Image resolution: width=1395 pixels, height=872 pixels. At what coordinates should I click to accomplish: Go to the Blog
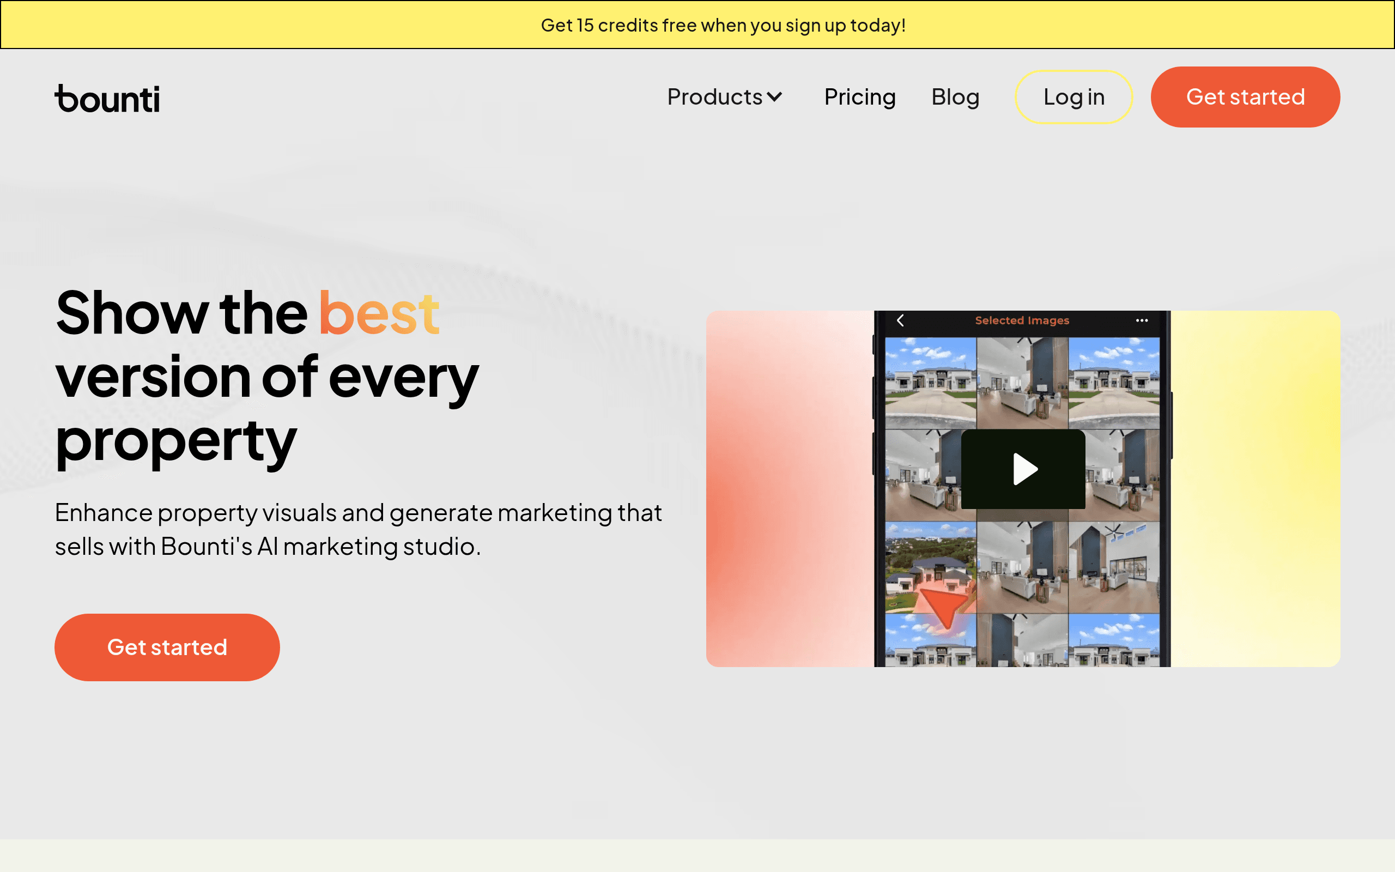[955, 97]
